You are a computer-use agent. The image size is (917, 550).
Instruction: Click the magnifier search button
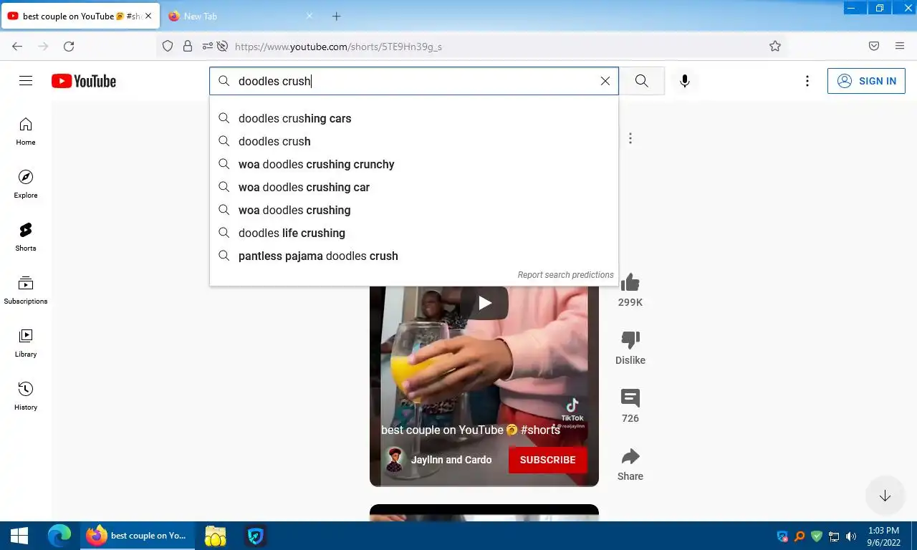coord(642,81)
